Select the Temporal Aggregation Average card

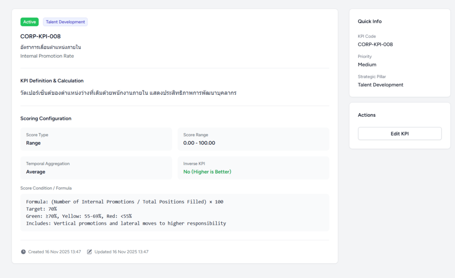click(96, 168)
